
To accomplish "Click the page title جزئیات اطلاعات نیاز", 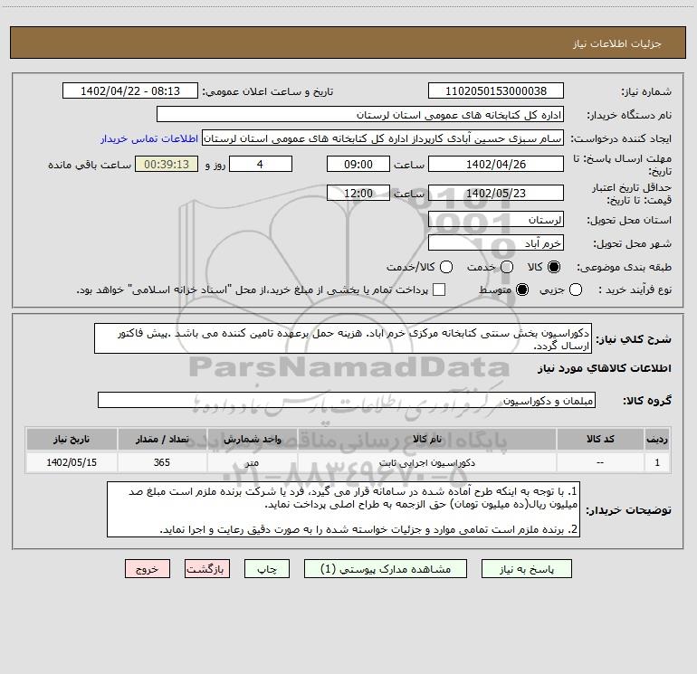I will (617, 43).
